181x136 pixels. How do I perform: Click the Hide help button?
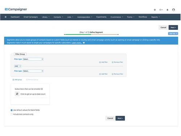click(x=173, y=34)
